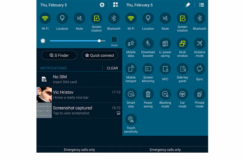Open the quick settings grid view icon
The width and height of the screenshot is (243, 160).
pos(115,5)
